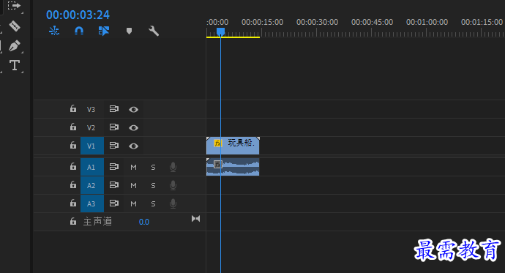Toggle insert sequence as nest option
505x273 pixels.
(54, 31)
